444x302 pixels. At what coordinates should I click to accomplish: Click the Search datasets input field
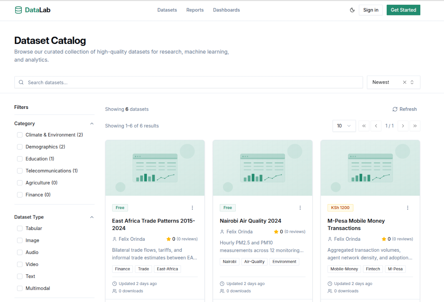click(x=189, y=82)
